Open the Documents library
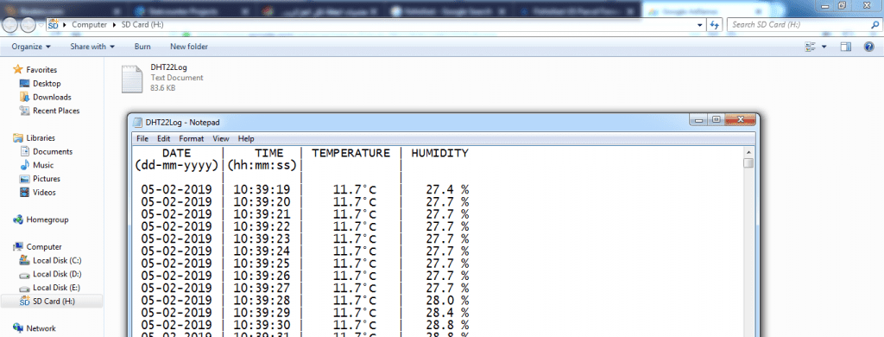This screenshot has height=337, width=884. [53, 151]
